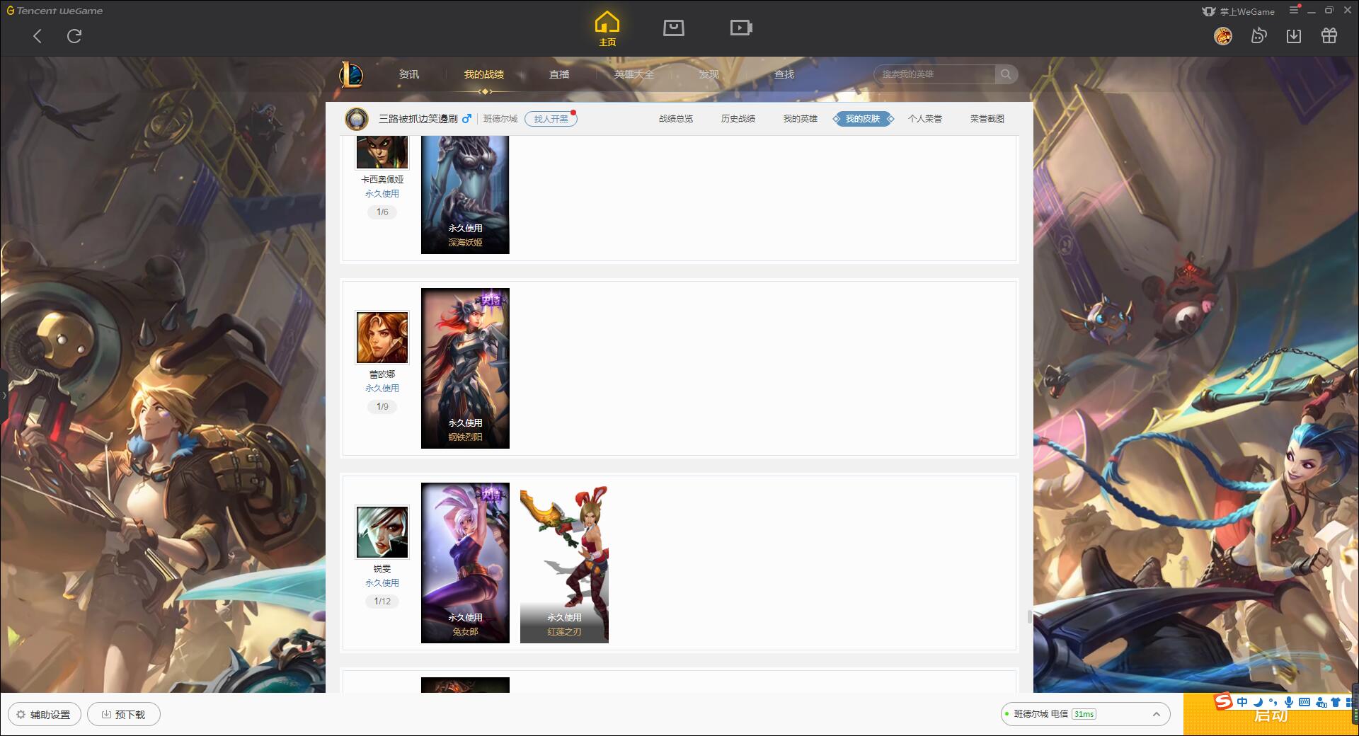1359x736 pixels.
Task: Toggle Sogou 中 Chinese input mode
Action: coord(1242,702)
